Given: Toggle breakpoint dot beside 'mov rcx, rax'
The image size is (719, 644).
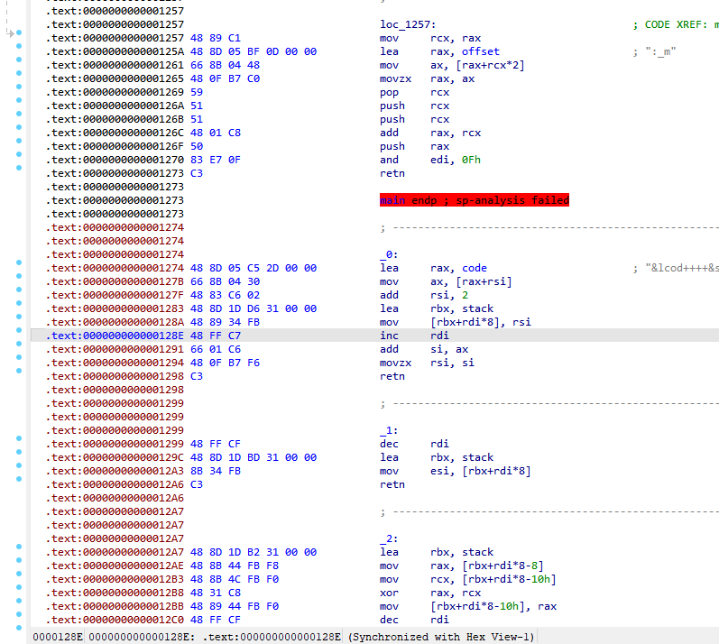Looking at the screenshot, I should coord(20,39).
